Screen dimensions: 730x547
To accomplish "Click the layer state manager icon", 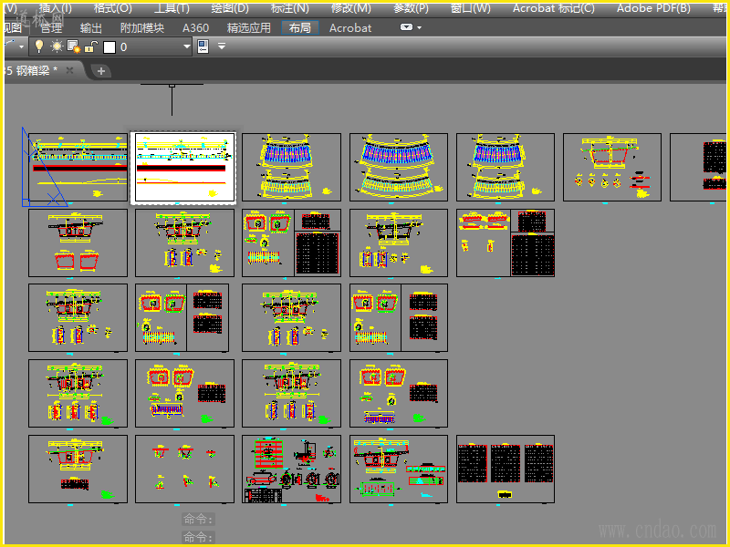I will pos(203,46).
